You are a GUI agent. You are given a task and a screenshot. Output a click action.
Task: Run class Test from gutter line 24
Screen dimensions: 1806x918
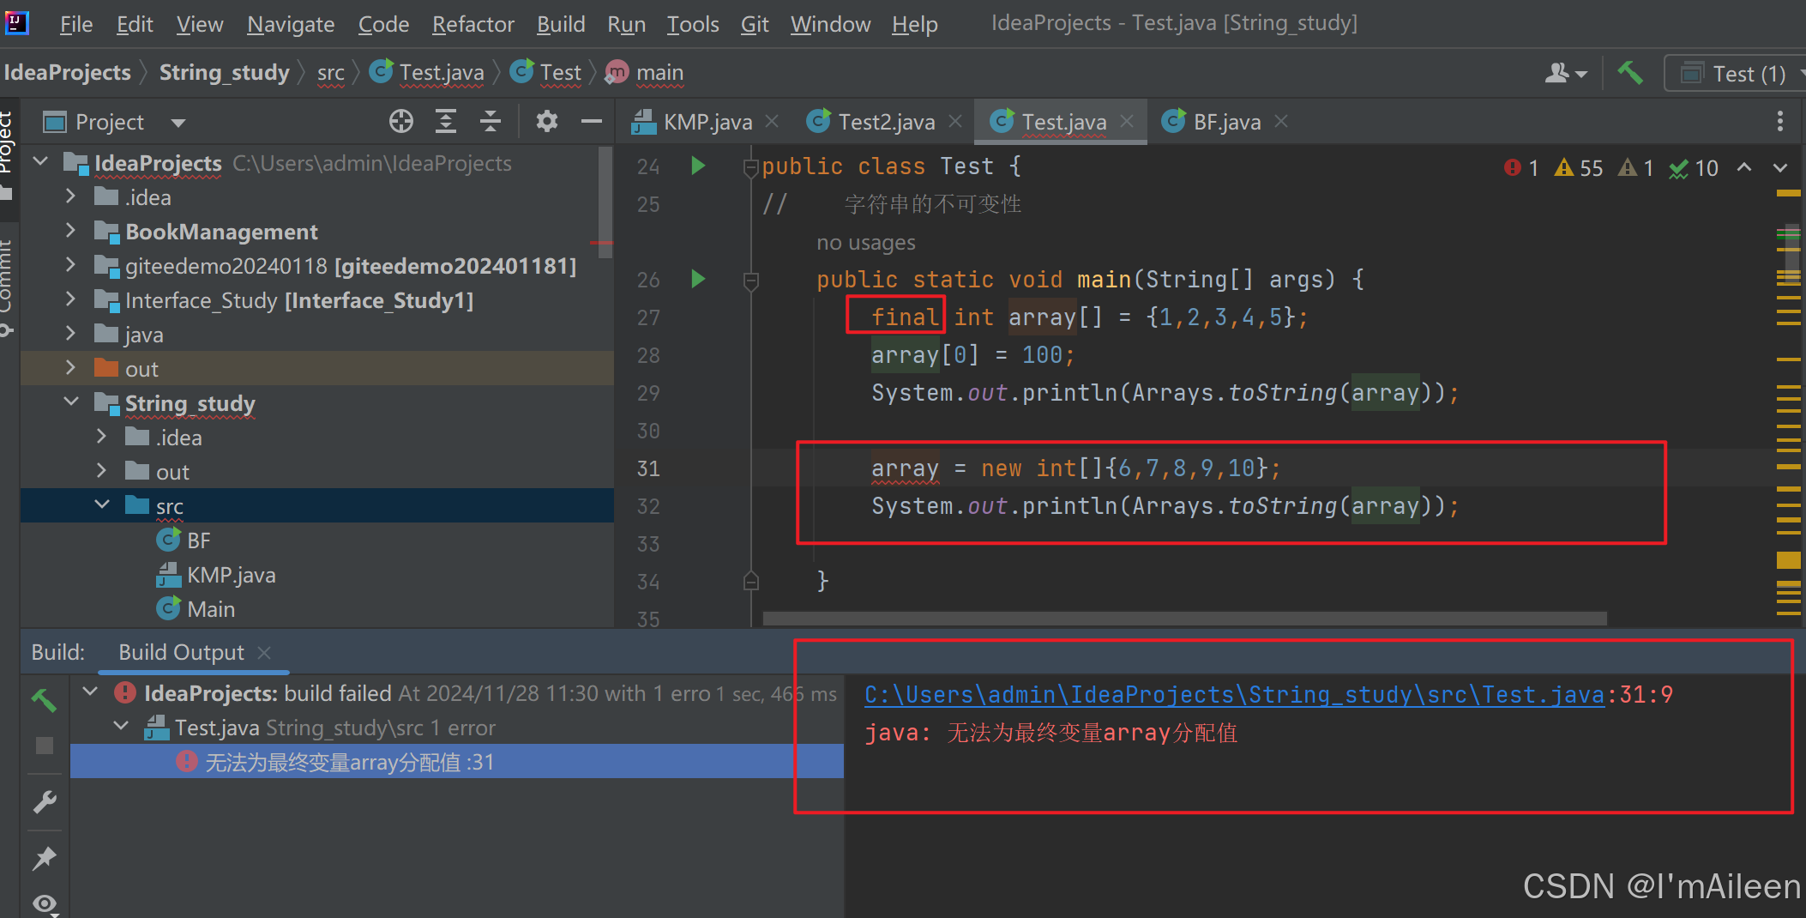698,166
